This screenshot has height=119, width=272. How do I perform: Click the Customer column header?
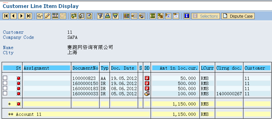click(x=258, y=68)
